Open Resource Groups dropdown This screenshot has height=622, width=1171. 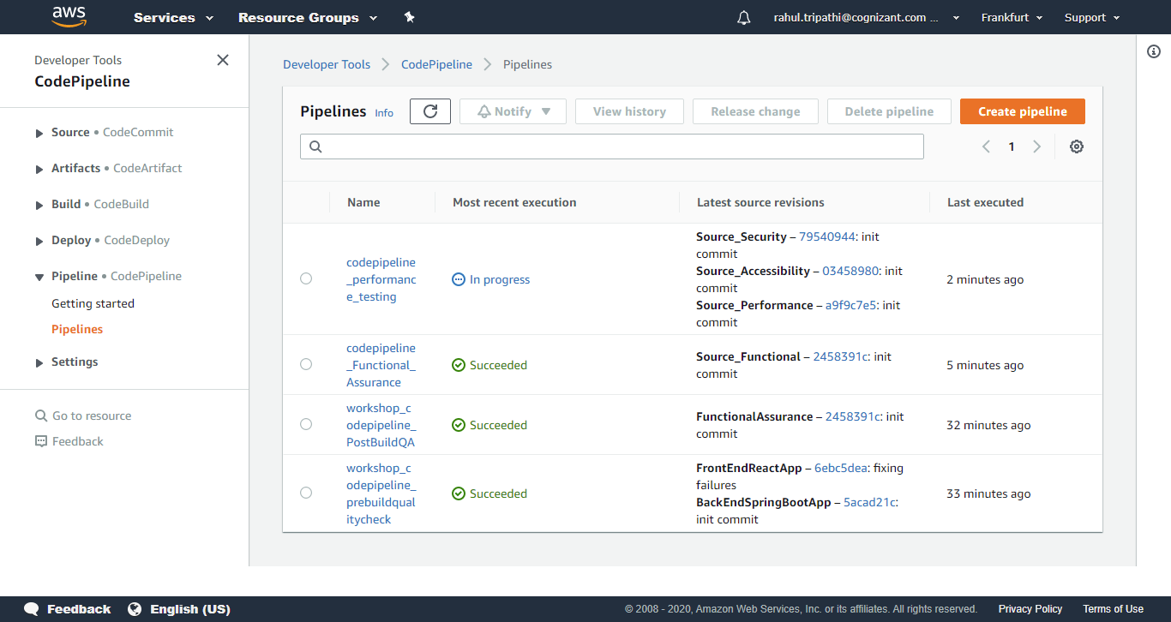coord(307,17)
